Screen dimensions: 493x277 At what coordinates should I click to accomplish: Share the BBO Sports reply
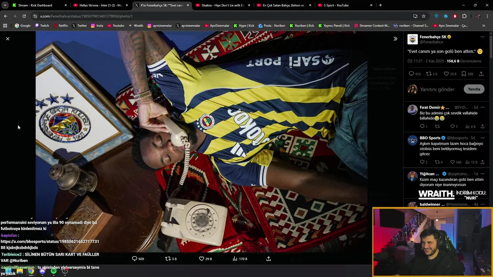(482, 162)
